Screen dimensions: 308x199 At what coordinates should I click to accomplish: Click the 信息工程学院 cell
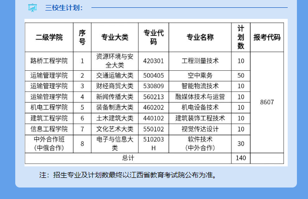coord(49,129)
